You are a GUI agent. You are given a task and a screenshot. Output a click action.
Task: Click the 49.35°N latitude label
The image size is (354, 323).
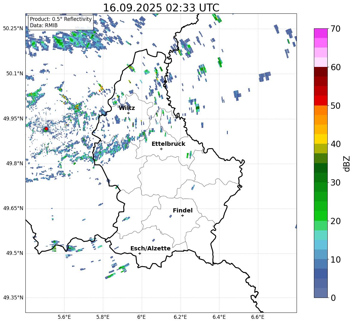point(13,298)
